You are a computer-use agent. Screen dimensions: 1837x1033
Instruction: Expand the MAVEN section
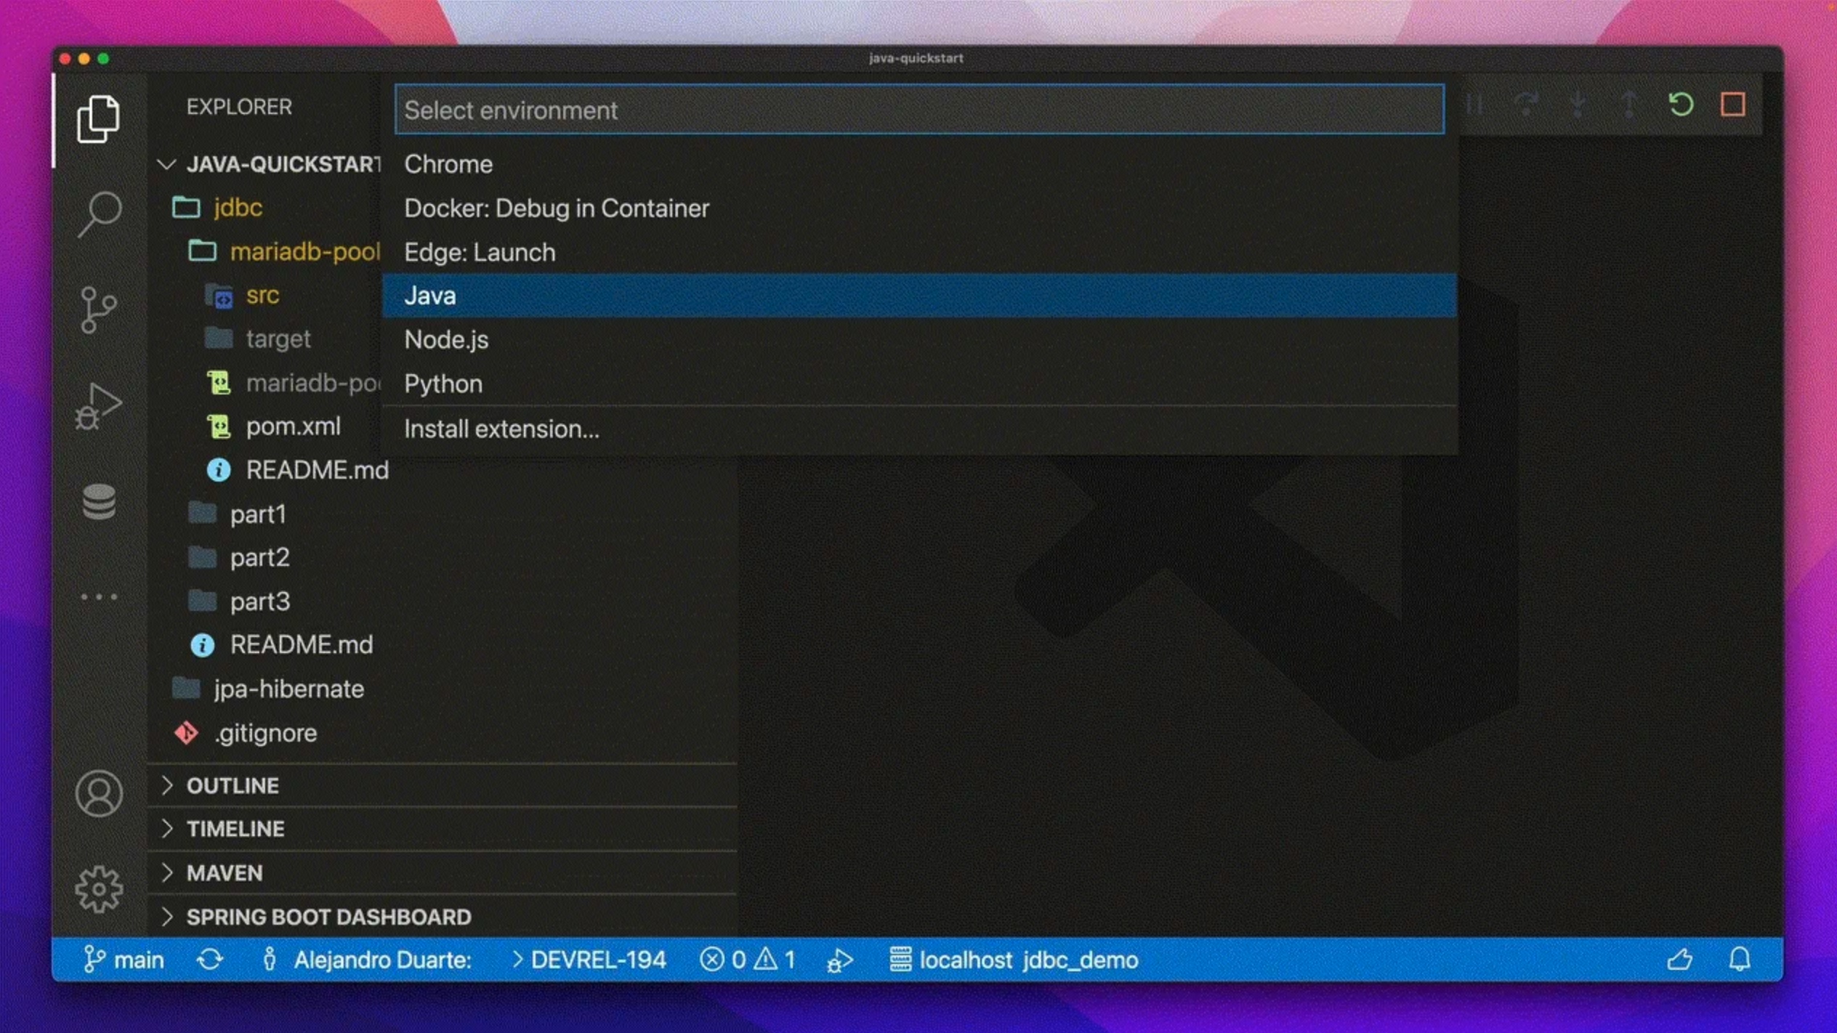(x=225, y=872)
